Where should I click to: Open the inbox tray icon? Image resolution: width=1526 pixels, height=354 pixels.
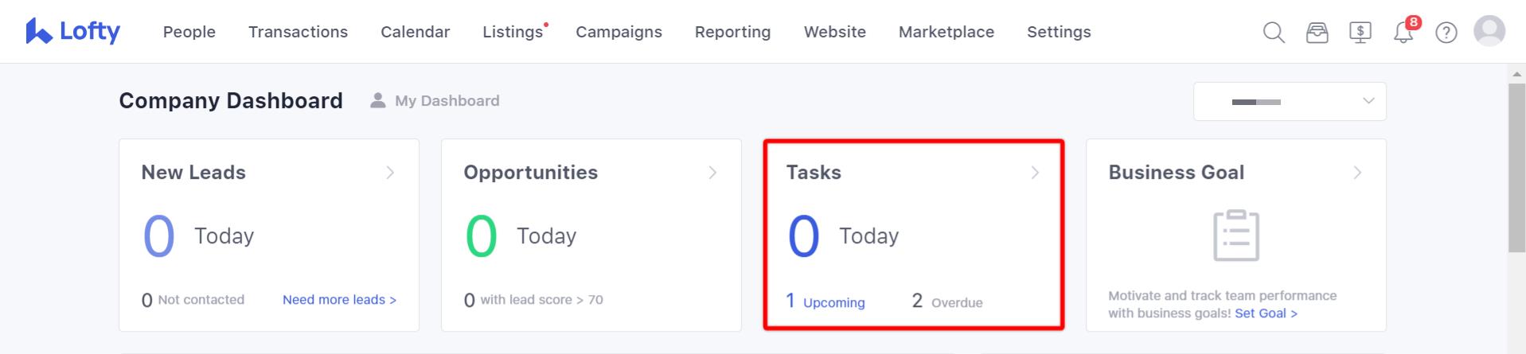pyautogui.click(x=1317, y=33)
